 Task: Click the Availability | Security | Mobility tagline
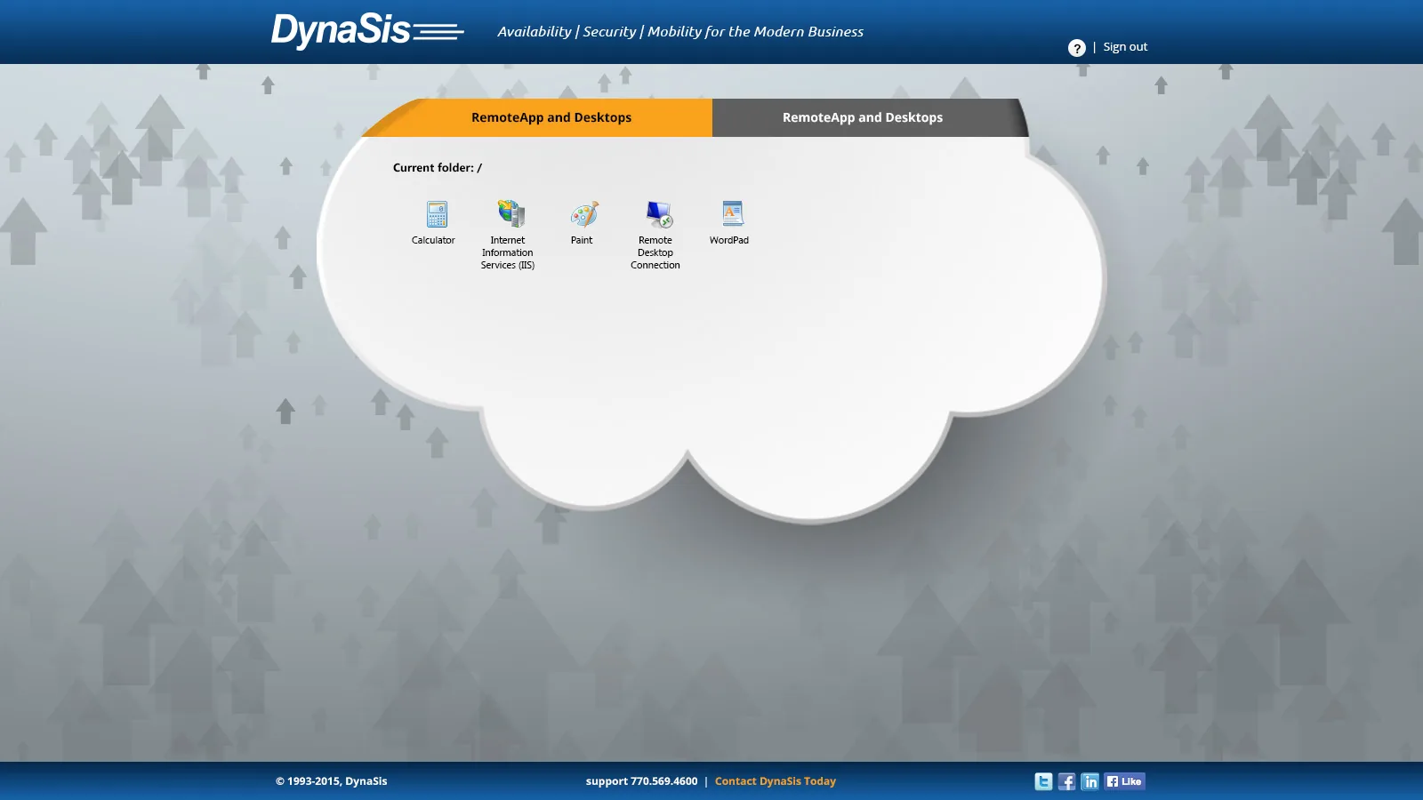point(680,32)
